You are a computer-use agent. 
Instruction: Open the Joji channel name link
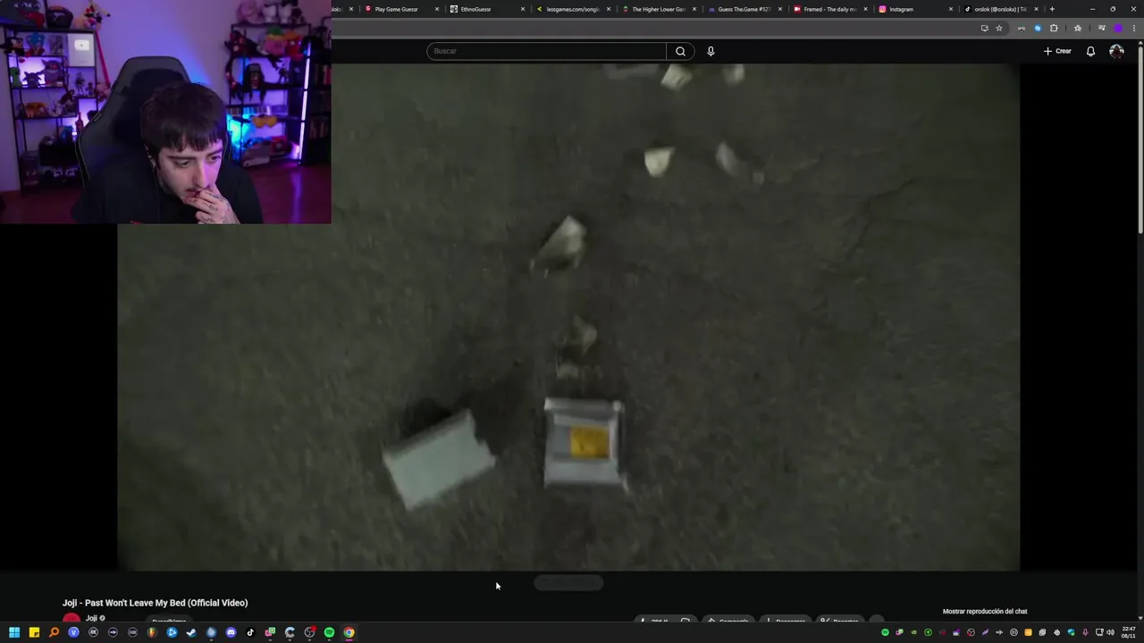pos(91,618)
